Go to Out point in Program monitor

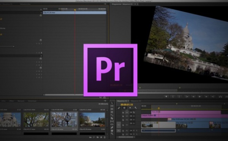(x=212, y=97)
